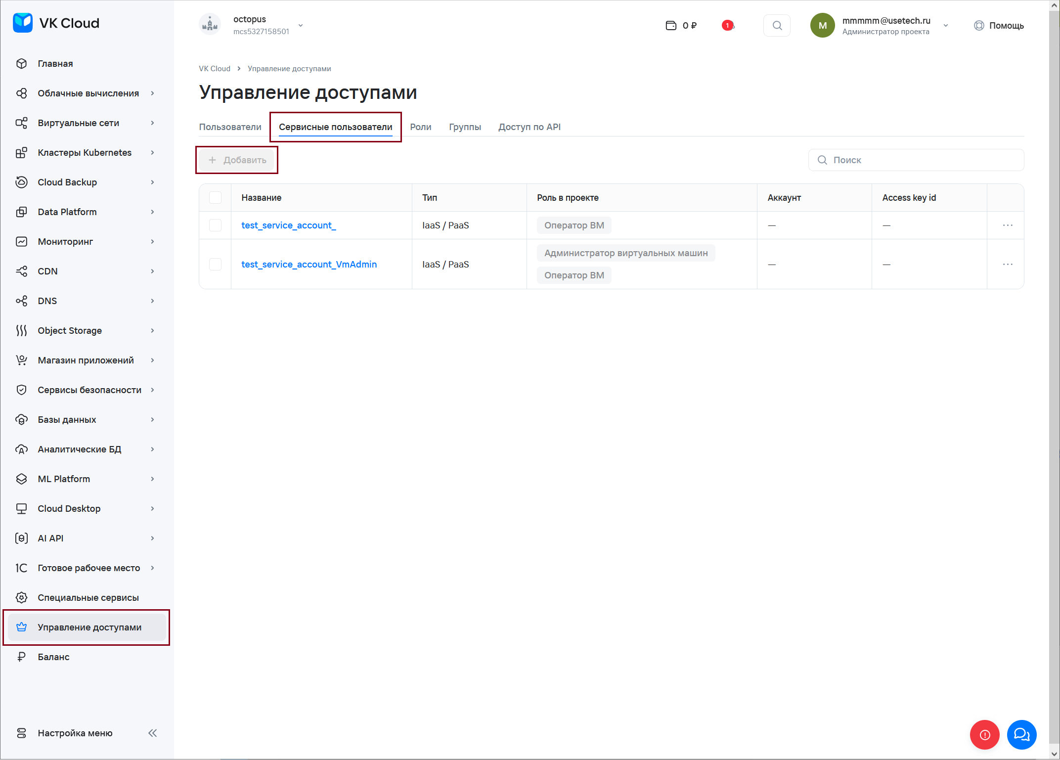Click the Аналитические БД sidebar icon
Image resolution: width=1060 pixels, height=760 pixels.
(21, 449)
